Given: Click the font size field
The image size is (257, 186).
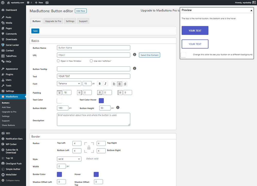Looking at the screenshot, I should [87, 84].
